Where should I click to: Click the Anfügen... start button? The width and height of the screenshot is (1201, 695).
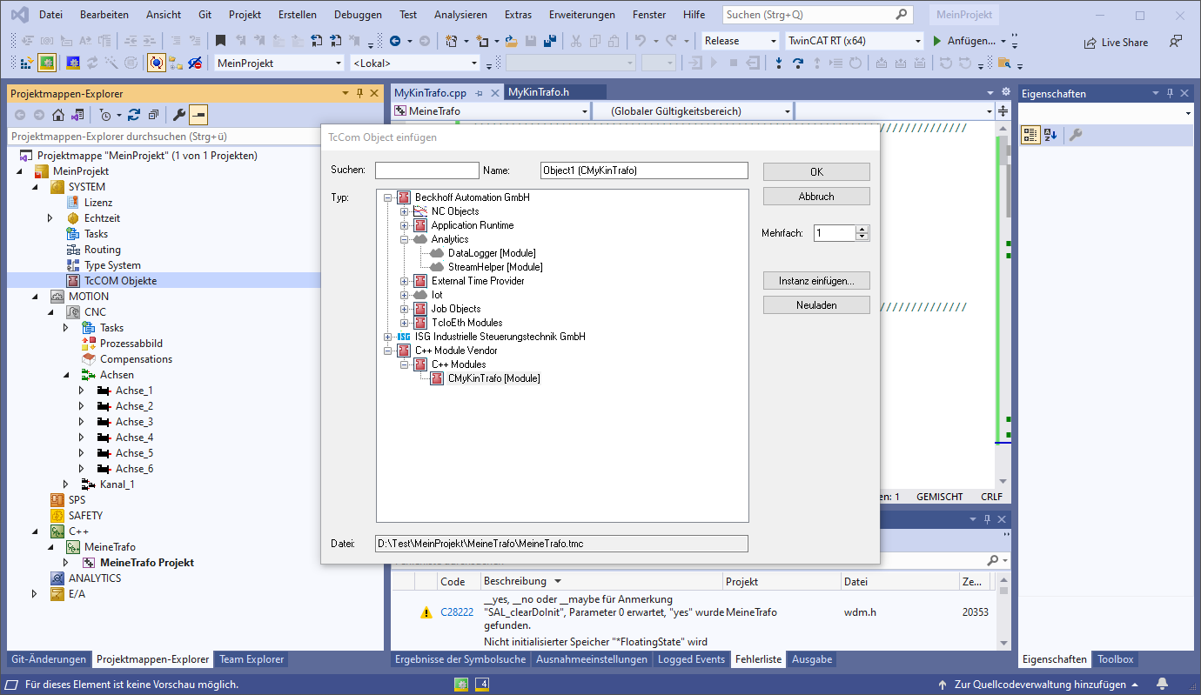(964, 41)
